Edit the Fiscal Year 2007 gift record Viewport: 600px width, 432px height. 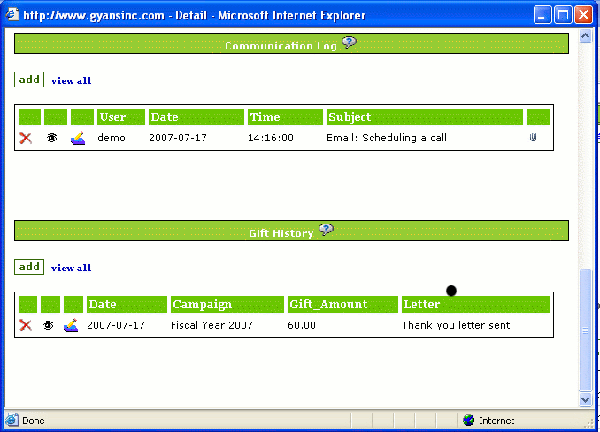tap(71, 325)
